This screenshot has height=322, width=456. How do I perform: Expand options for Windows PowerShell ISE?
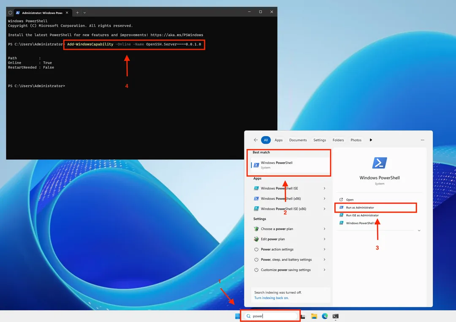324,188
